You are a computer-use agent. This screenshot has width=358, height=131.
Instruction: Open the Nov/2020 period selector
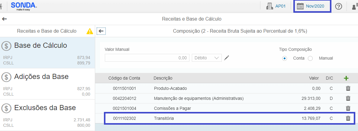(x=312, y=6)
